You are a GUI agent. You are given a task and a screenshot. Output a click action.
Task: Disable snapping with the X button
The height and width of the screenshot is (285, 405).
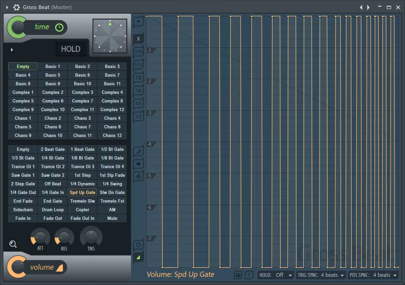pyautogui.click(x=138, y=39)
